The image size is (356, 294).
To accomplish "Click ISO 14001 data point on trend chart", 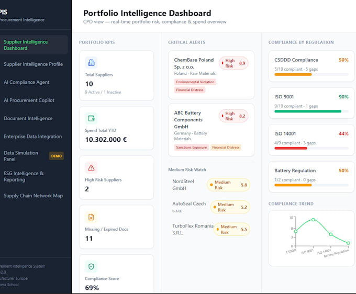I will coord(330,234).
